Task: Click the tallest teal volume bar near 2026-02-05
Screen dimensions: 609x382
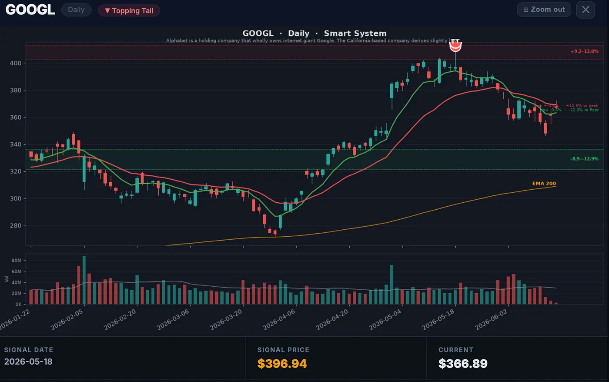Action: click(x=84, y=280)
